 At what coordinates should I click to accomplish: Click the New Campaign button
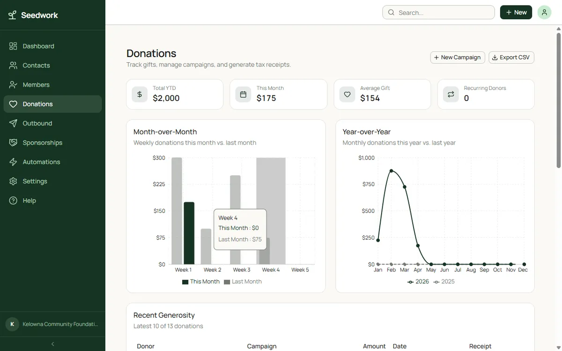tap(457, 57)
